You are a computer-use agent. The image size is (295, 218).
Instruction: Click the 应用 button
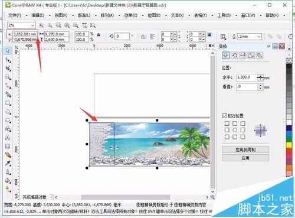[x=245, y=158]
